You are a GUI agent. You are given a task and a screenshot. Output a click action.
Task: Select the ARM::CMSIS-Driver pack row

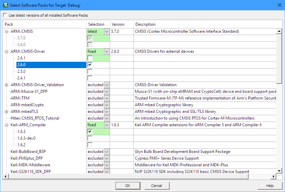[28, 51]
